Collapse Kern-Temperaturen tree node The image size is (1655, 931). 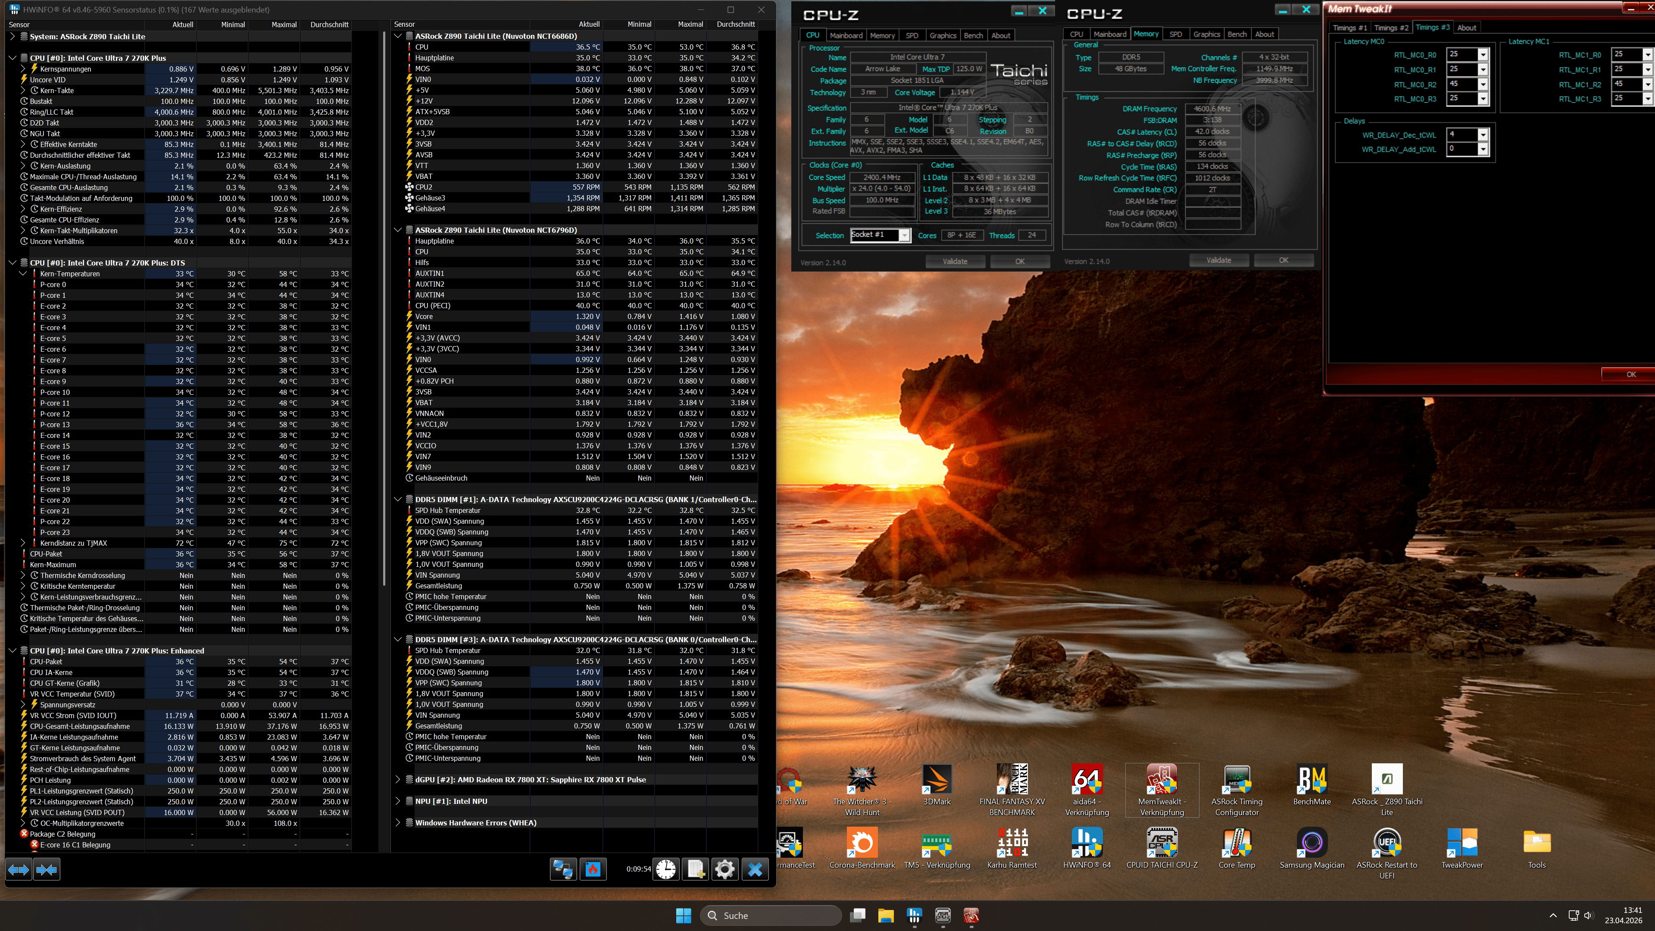click(x=23, y=274)
